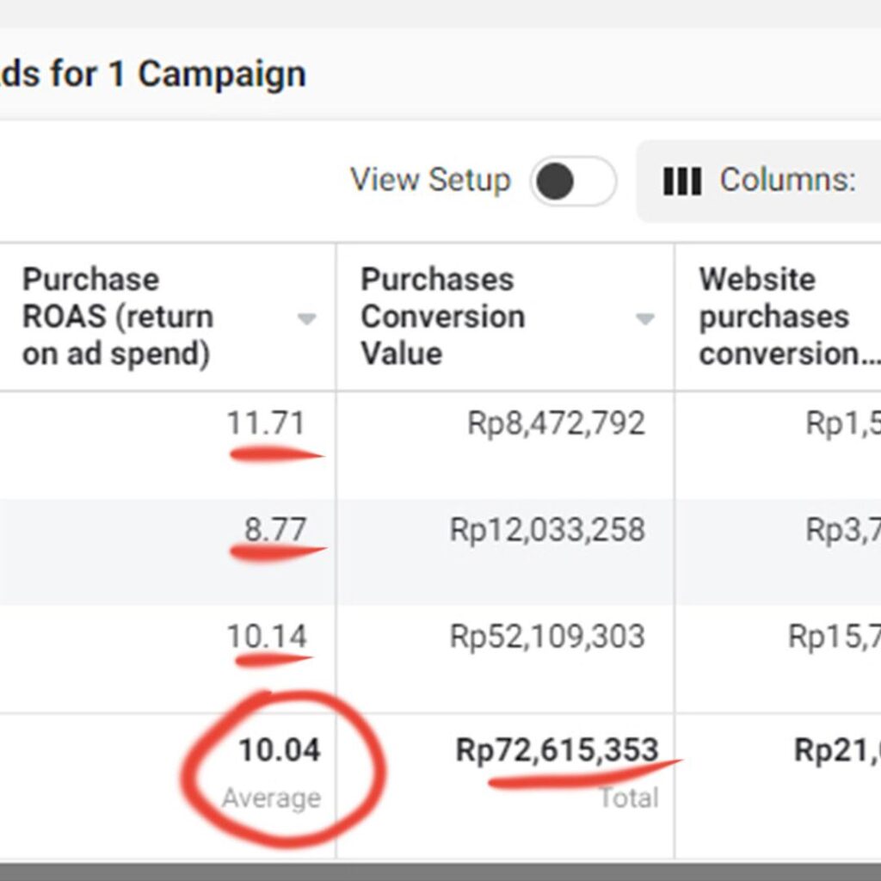This screenshot has width=881, height=881.
Task: Click the Columns three-bar icon
Action: click(681, 182)
